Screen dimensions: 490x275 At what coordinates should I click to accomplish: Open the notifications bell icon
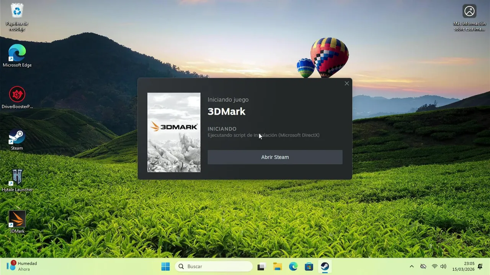[x=480, y=266]
